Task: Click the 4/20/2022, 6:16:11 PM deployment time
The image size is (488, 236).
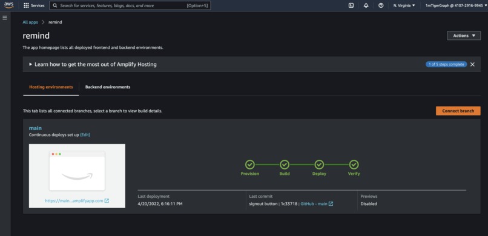Action: click(x=160, y=204)
